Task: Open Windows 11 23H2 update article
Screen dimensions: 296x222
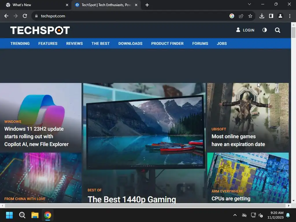Action: pos(36,136)
